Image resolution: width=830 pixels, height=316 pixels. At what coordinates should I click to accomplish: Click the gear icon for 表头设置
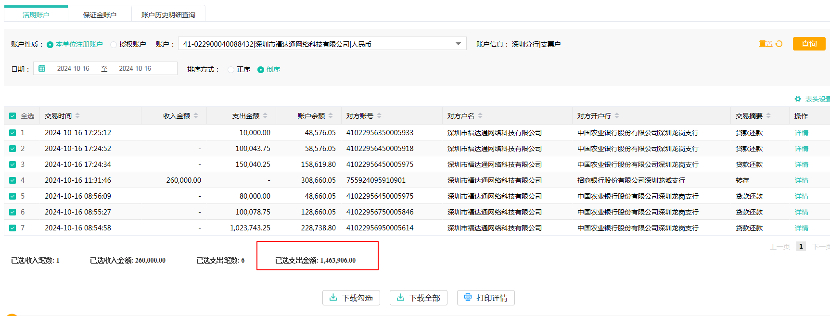pos(798,99)
